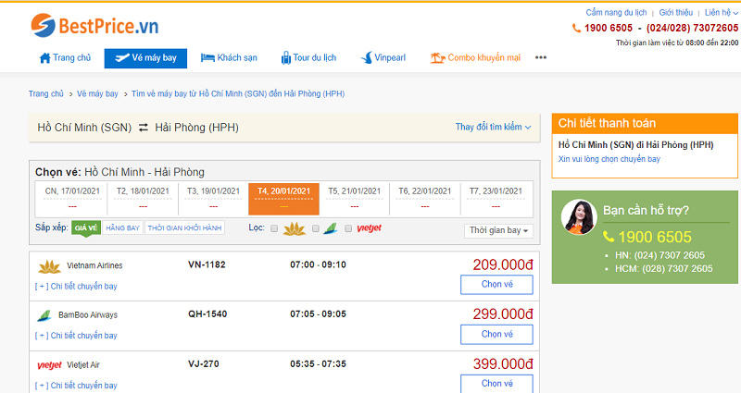Sort results by THỜI GIAN KHỞI HÀNH
This screenshot has height=393, width=741.
click(184, 227)
